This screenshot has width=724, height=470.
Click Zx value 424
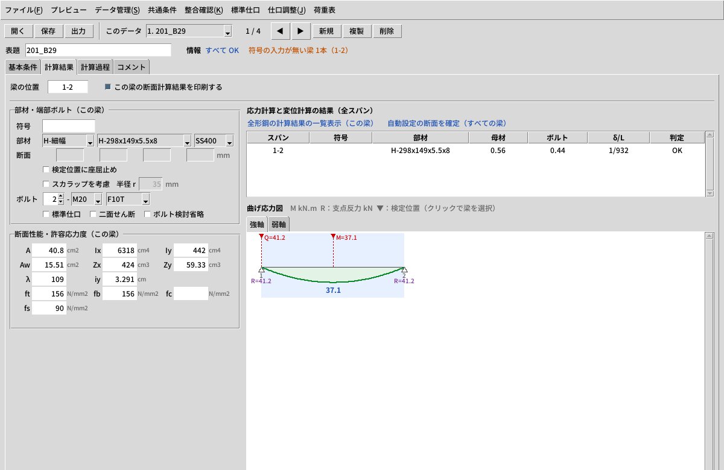tap(119, 265)
